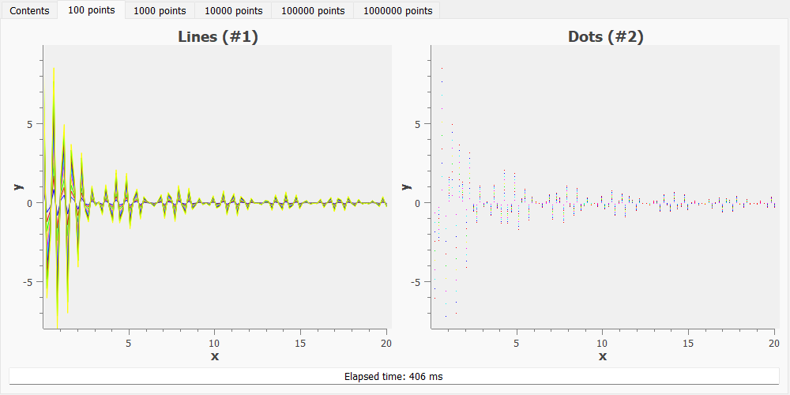Click the tallest yellow peak in Lines plot
This screenshot has height=395, width=790.
(x=54, y=71)
